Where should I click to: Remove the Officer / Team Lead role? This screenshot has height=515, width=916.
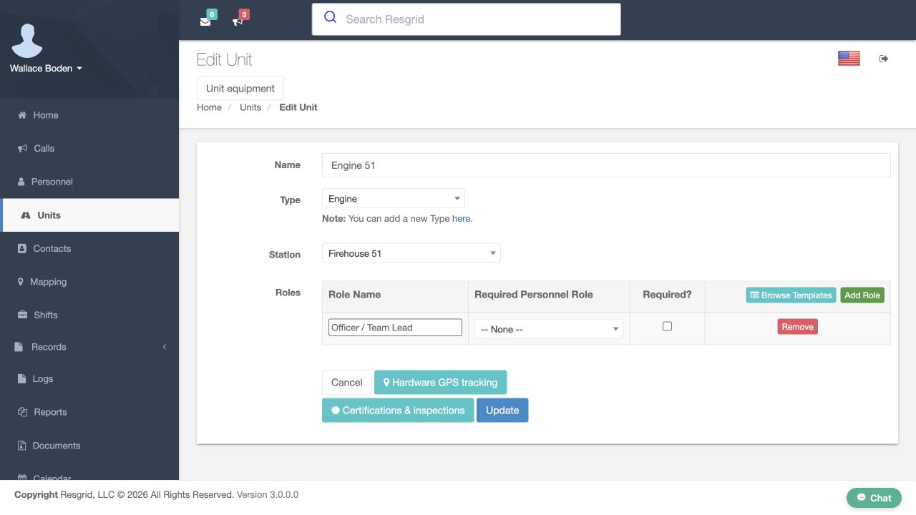tap(797, 327)
